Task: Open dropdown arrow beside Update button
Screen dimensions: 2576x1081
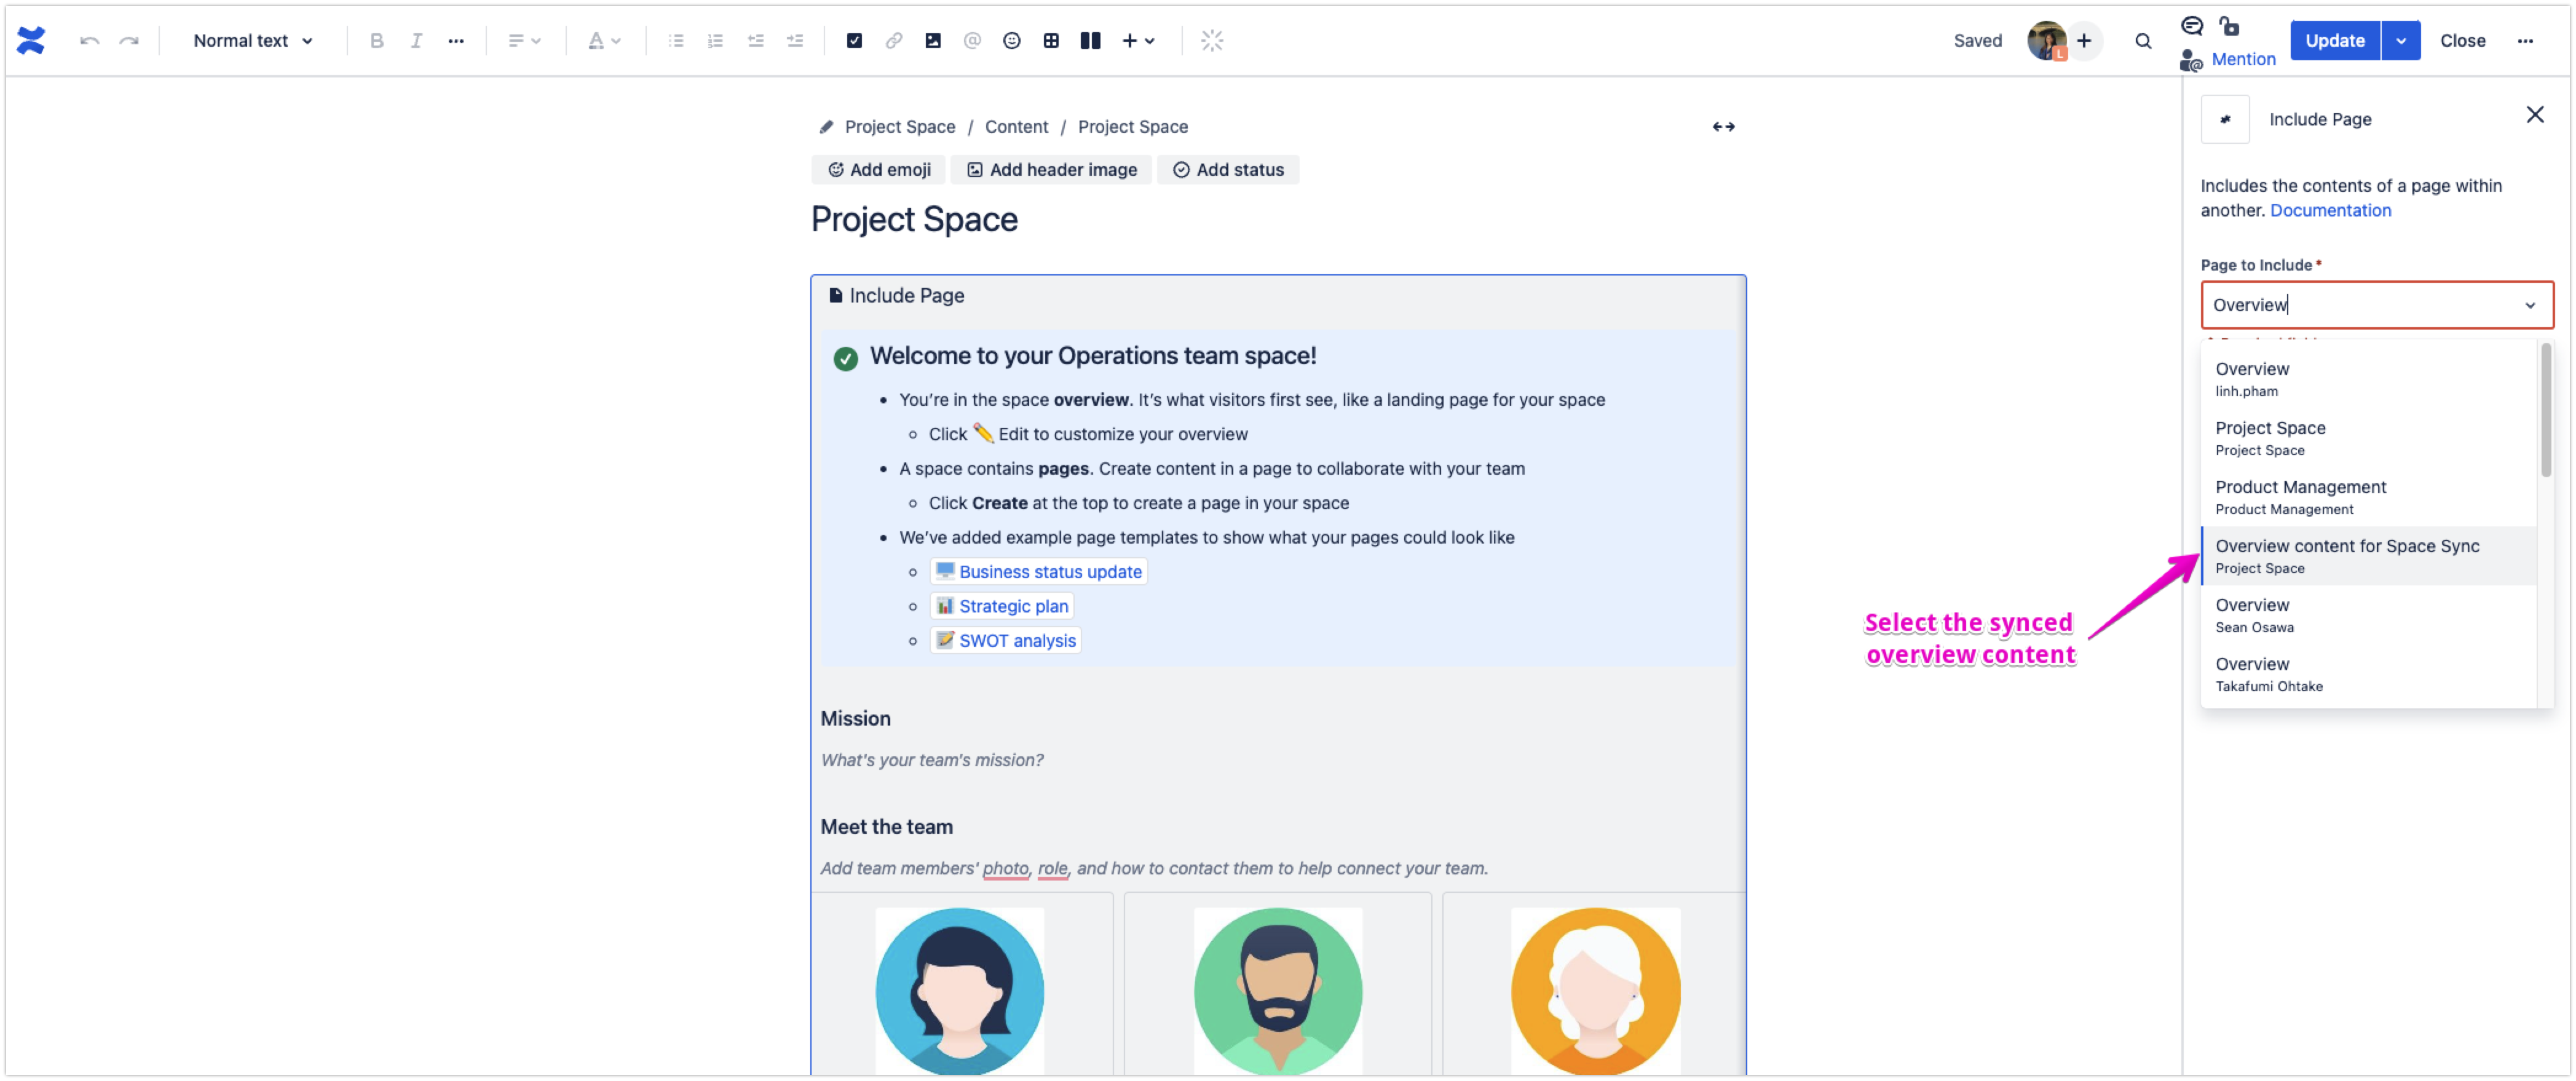Action: click(2400, 41)
